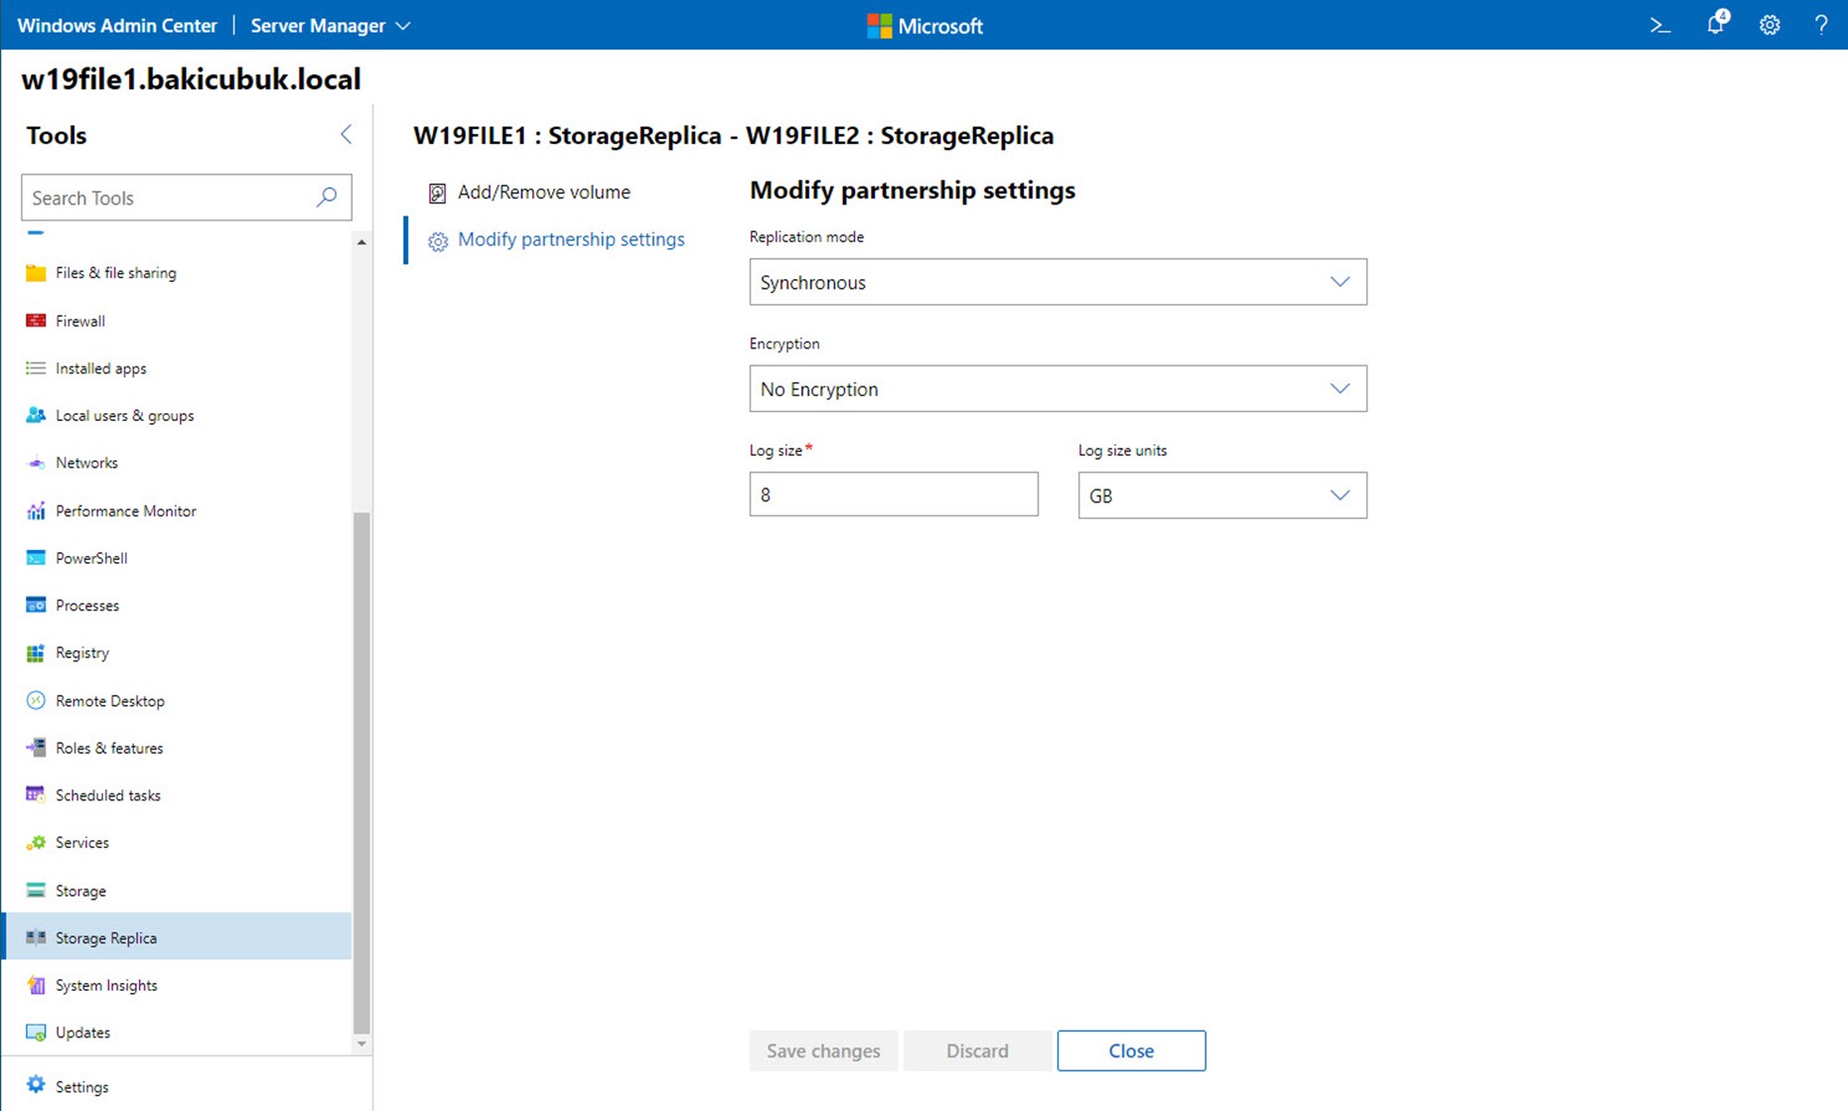Click the Updates icon
This screenshot has width=1848, height=1111.
(x=36, y=1033)
